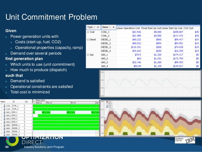202x152 pixels.
Task: Click the resource icon beside GAS_3 in Gantt list
Action: click(x=4, y=119)
